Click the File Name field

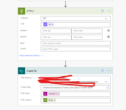point(76,94)
